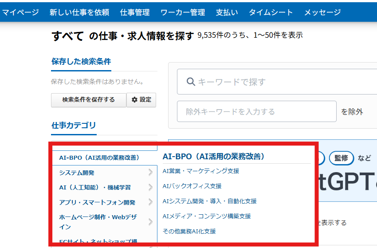The image size is (377, 248).
Task: Open タイムシート in the navigation bar
Action: (x=271, y=12)
